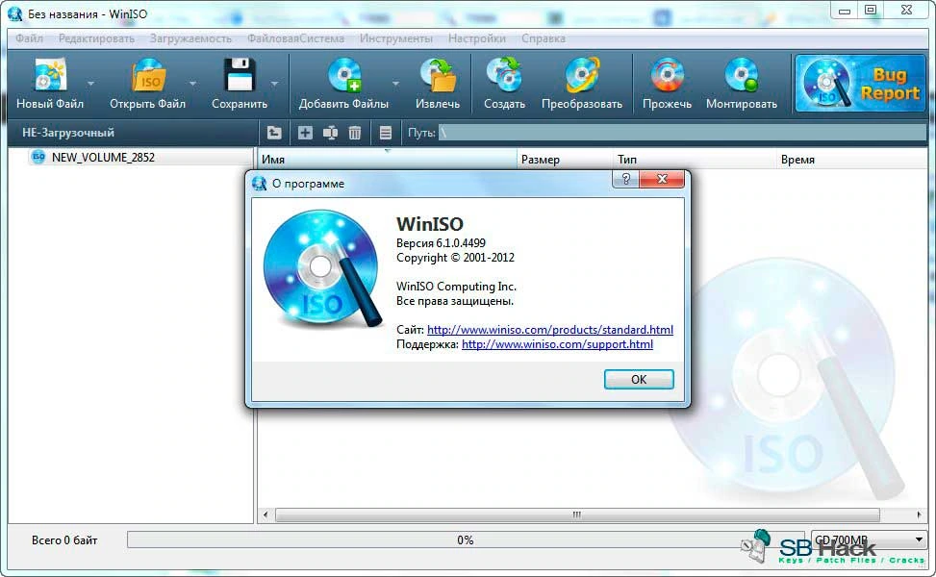The image size is (936, 577).
Task: Expand the Новый Файл dropdown arrow
Action: 90,84
